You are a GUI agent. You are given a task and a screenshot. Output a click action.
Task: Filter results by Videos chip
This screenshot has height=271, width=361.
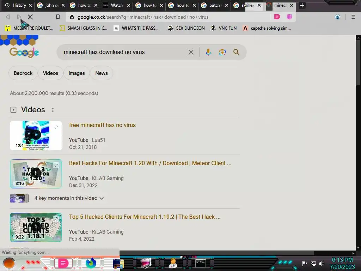[50, 73]
